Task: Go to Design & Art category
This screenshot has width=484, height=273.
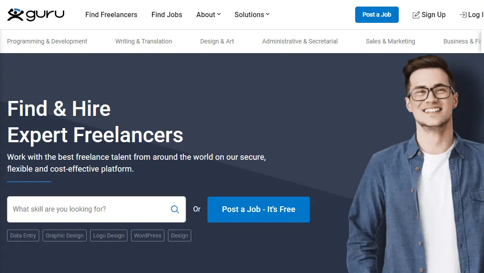Action: click(x=217, y=41)
